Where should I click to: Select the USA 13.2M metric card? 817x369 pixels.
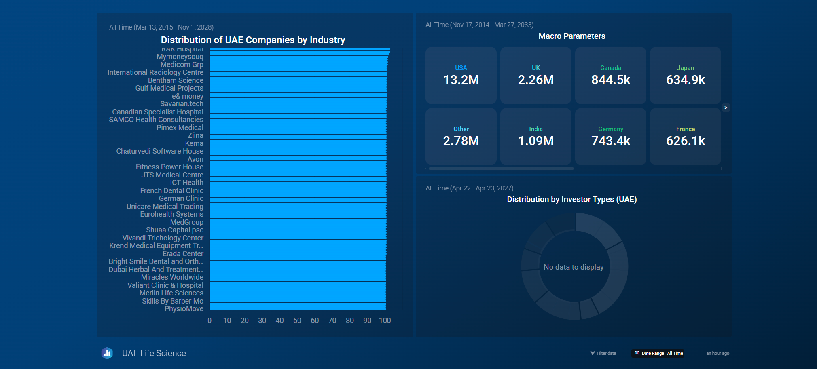[461, 76]
